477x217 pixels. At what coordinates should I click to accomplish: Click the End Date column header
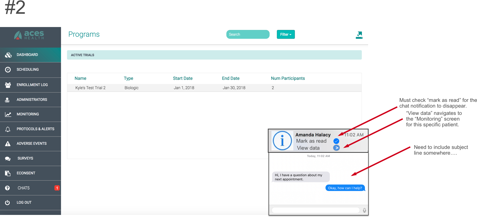231,78
